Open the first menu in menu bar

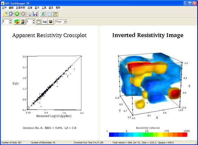4,8
